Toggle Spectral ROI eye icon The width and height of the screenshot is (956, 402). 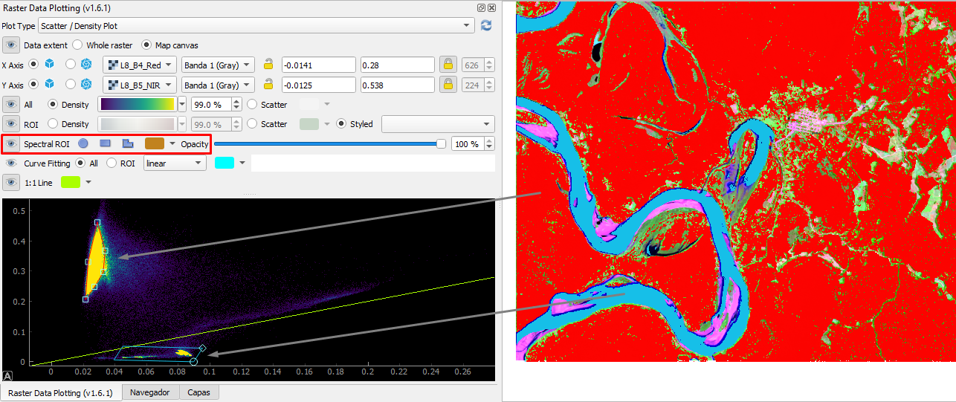point(11,143)
